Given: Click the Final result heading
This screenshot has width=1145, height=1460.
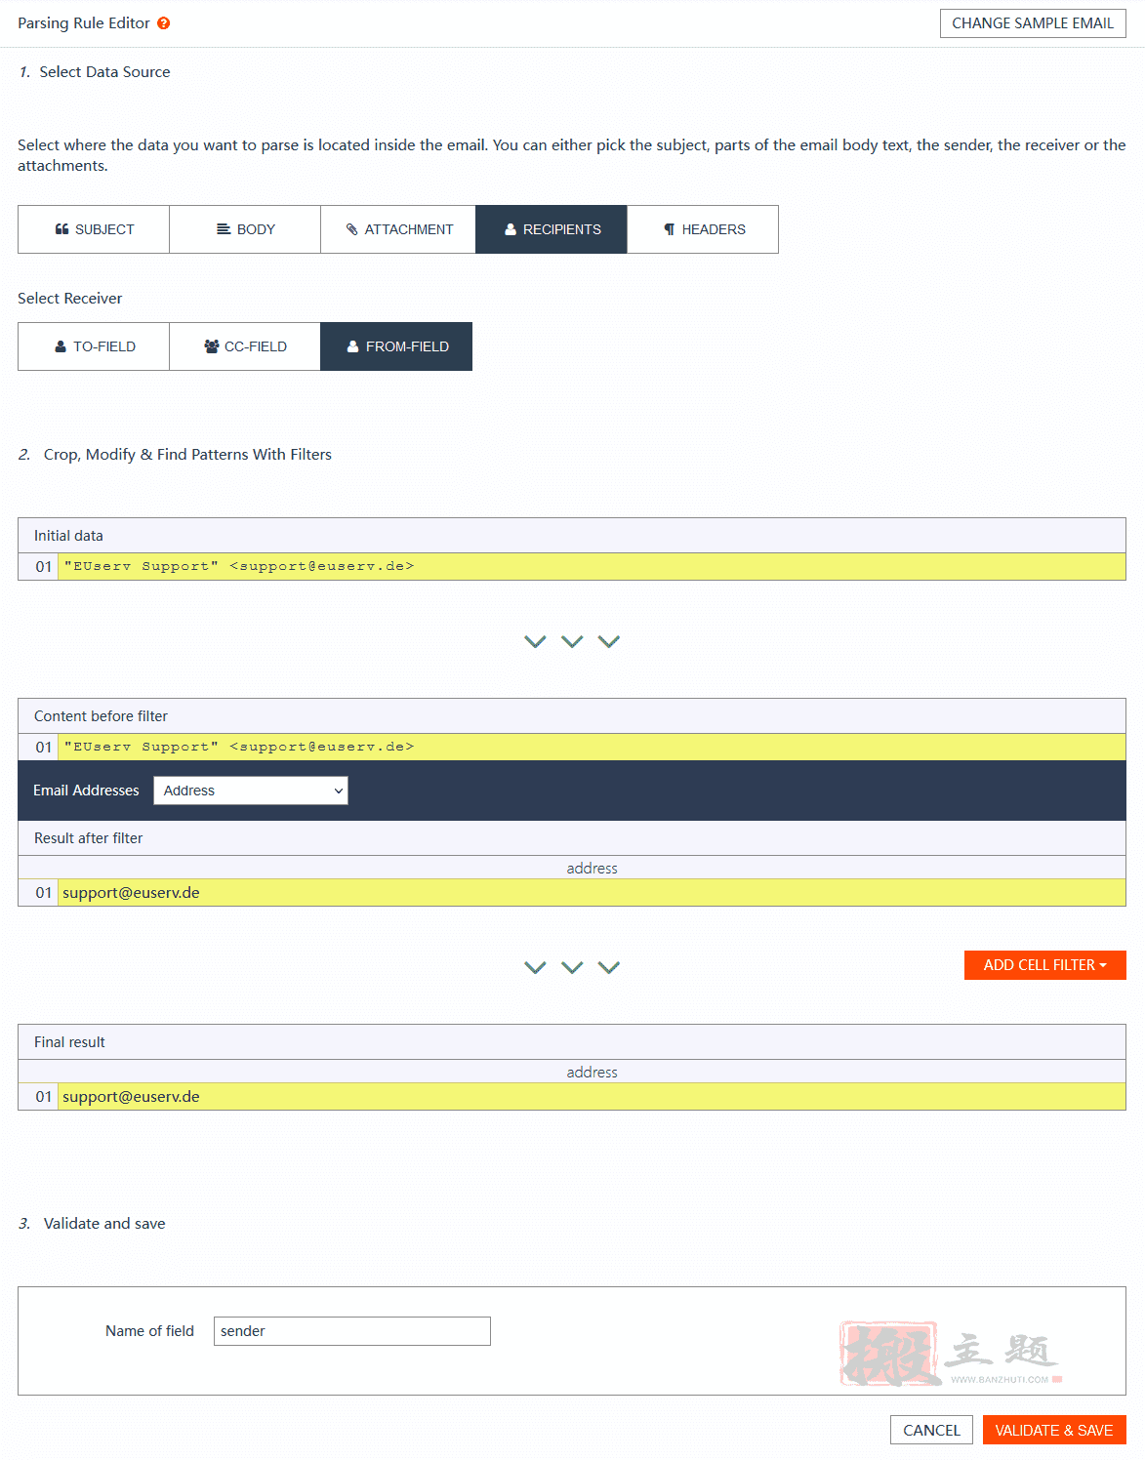Looking at the screenshot, I should point(69,1042).
